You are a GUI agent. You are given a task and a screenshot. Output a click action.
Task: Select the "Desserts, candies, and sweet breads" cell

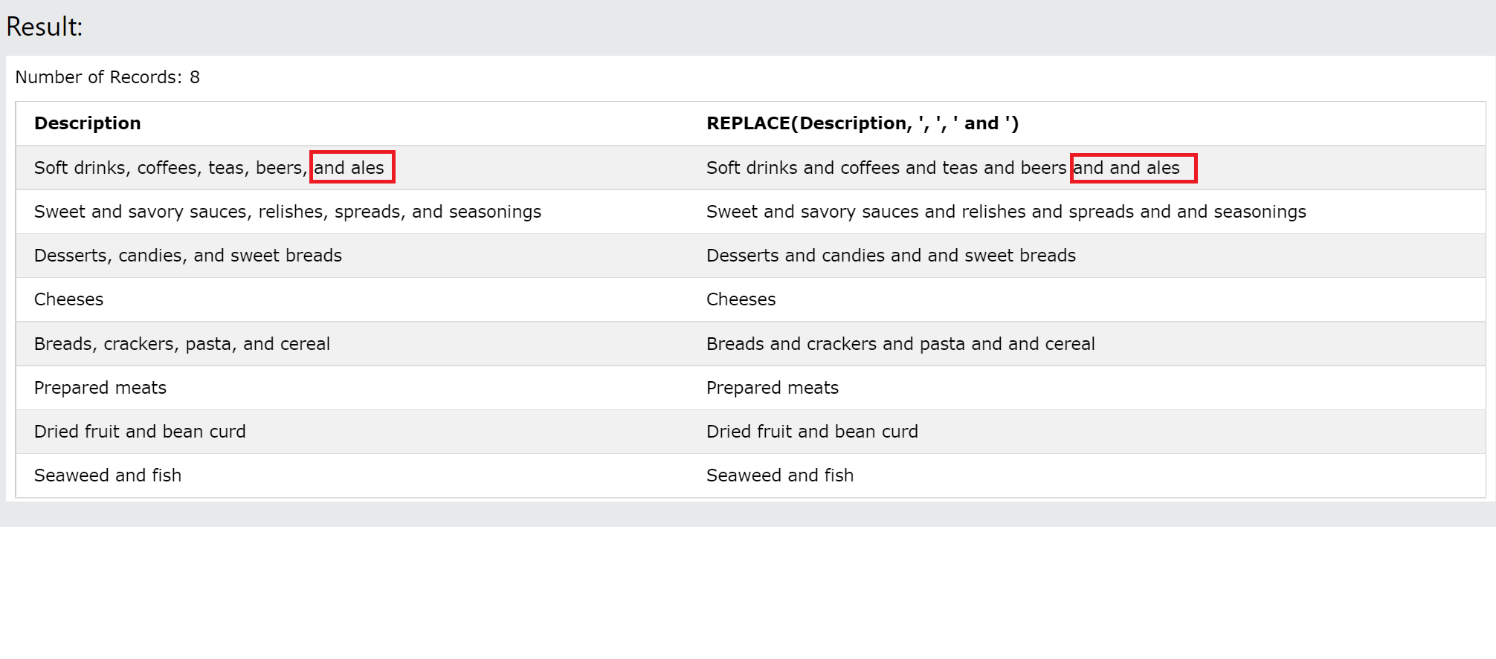point(187,256)
